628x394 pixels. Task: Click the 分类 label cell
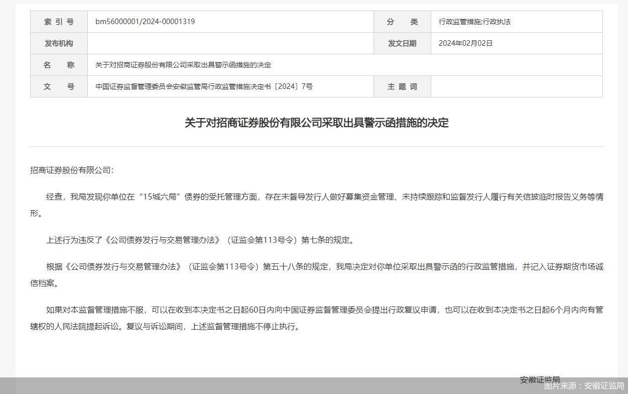402,22
